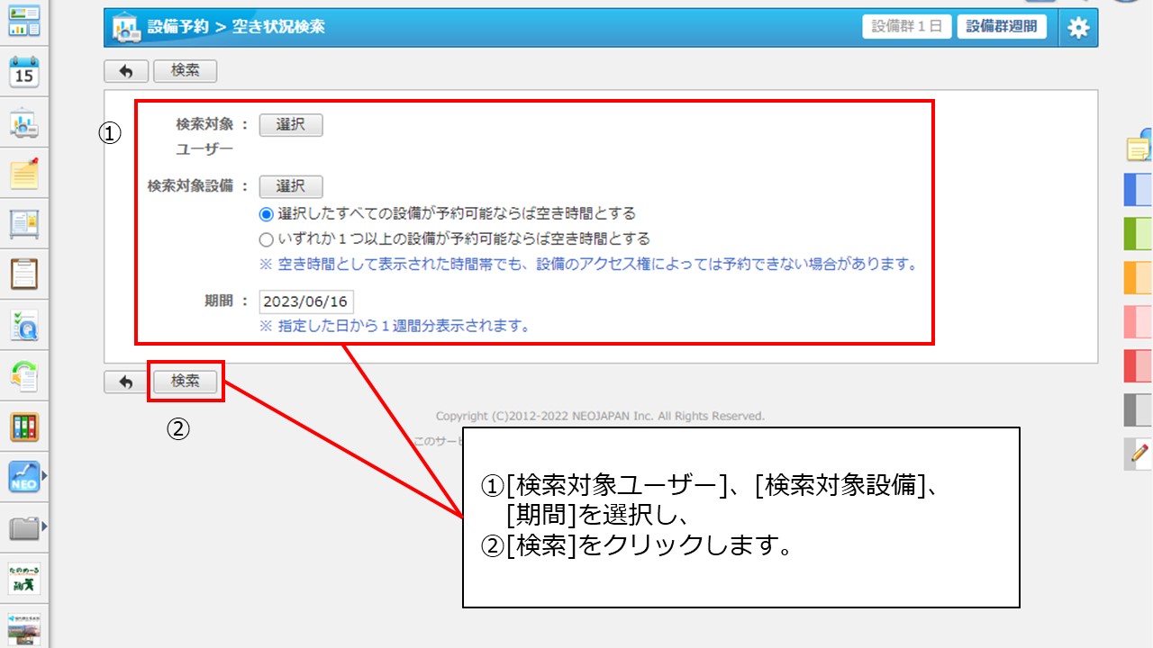The image size is (1153, 648).
Task: Switch to 設備群1日 view
Action: click(x=907, y=27)
